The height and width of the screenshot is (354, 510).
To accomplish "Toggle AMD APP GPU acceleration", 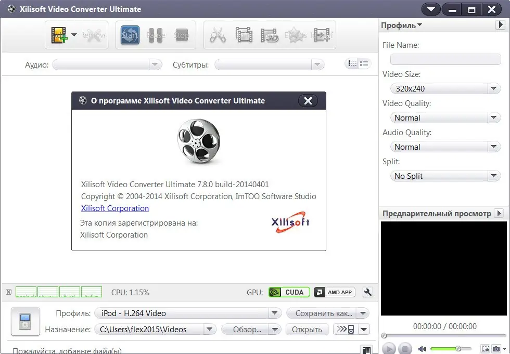I will (x=335, y=292).
